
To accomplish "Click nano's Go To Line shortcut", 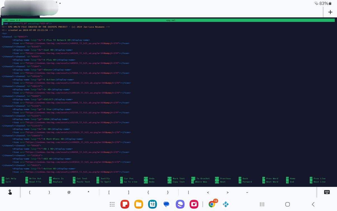I will [129, 182].
